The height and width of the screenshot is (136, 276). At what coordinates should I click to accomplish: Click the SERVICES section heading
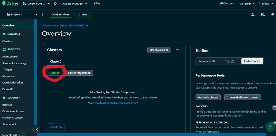tap(13, 49)
